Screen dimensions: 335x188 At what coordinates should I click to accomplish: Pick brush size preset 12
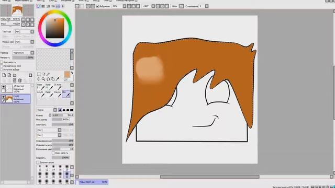pyautogui.click(x=47, y=168)
